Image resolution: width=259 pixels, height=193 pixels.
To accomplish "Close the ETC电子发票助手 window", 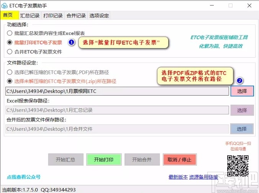I will [249, 6].
